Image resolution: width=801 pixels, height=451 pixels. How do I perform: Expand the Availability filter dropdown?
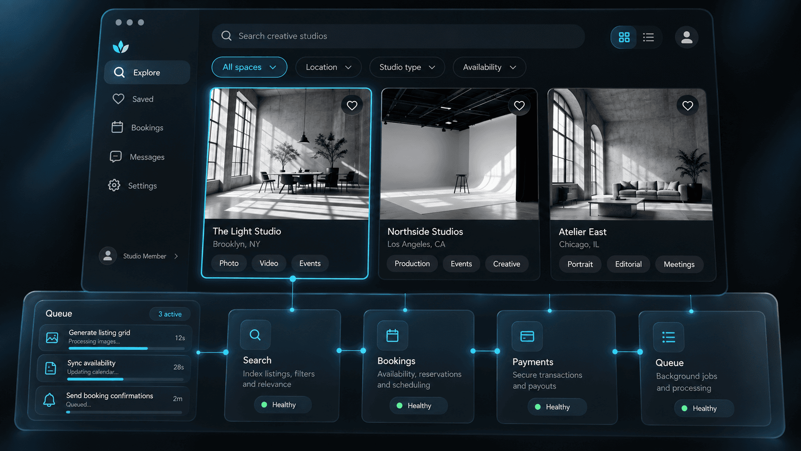click(x=489, y=67)
